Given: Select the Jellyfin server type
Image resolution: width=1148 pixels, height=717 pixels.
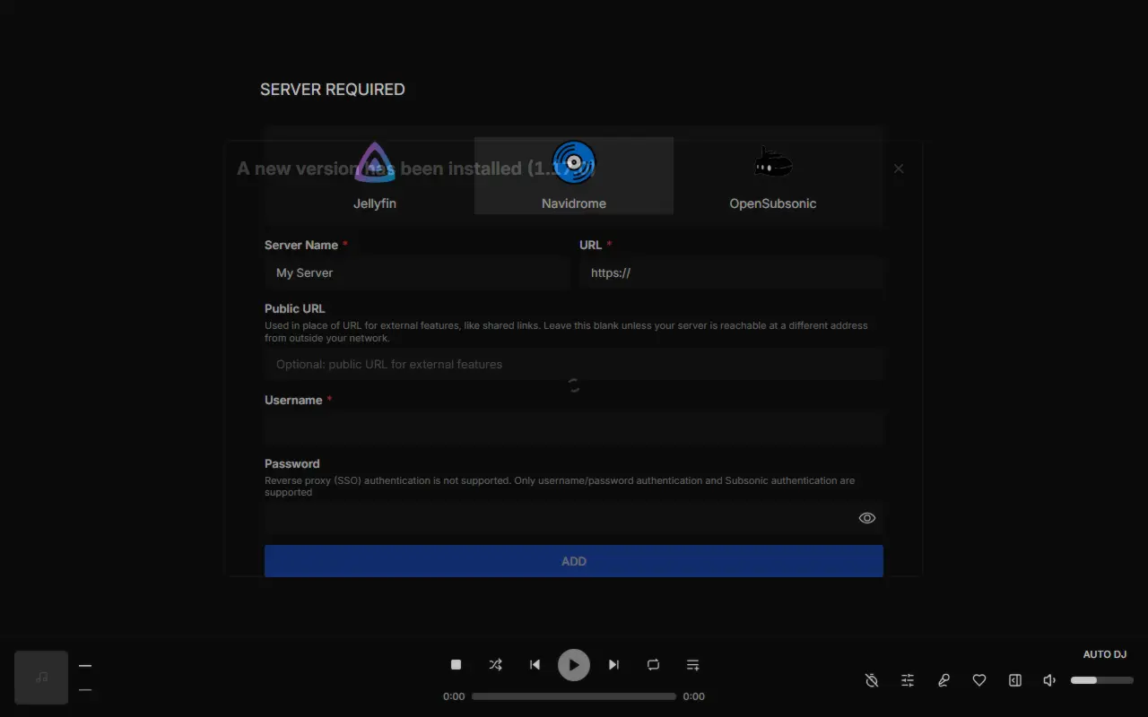Looking at the screenshot, I should pos(375,176).
